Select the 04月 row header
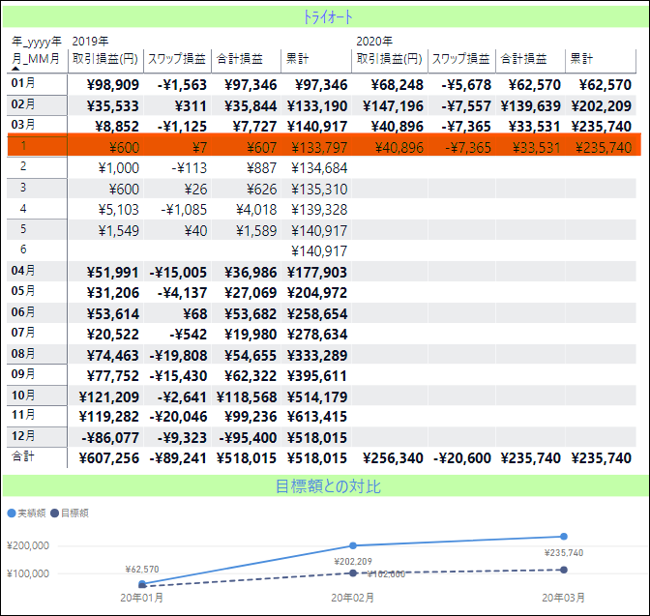Screen dimensions: 650x616 tap(23, 271)
